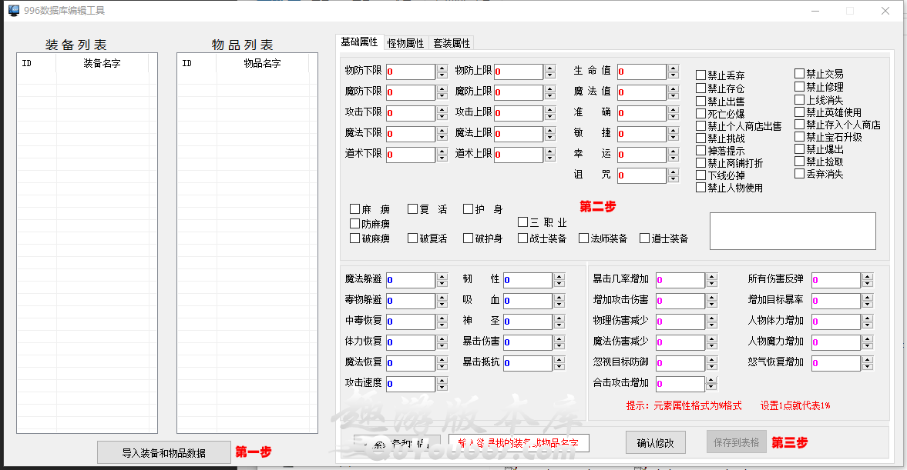Screen dimensions: 907x470
Task: Toggle the 禁止出售 checkbox
Action: coord(700,101)
